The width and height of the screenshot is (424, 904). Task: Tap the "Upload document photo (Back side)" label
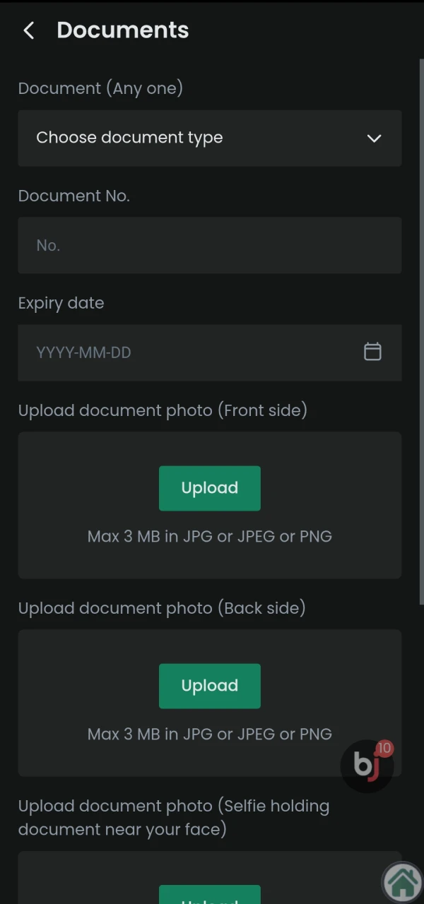[162, 608]
